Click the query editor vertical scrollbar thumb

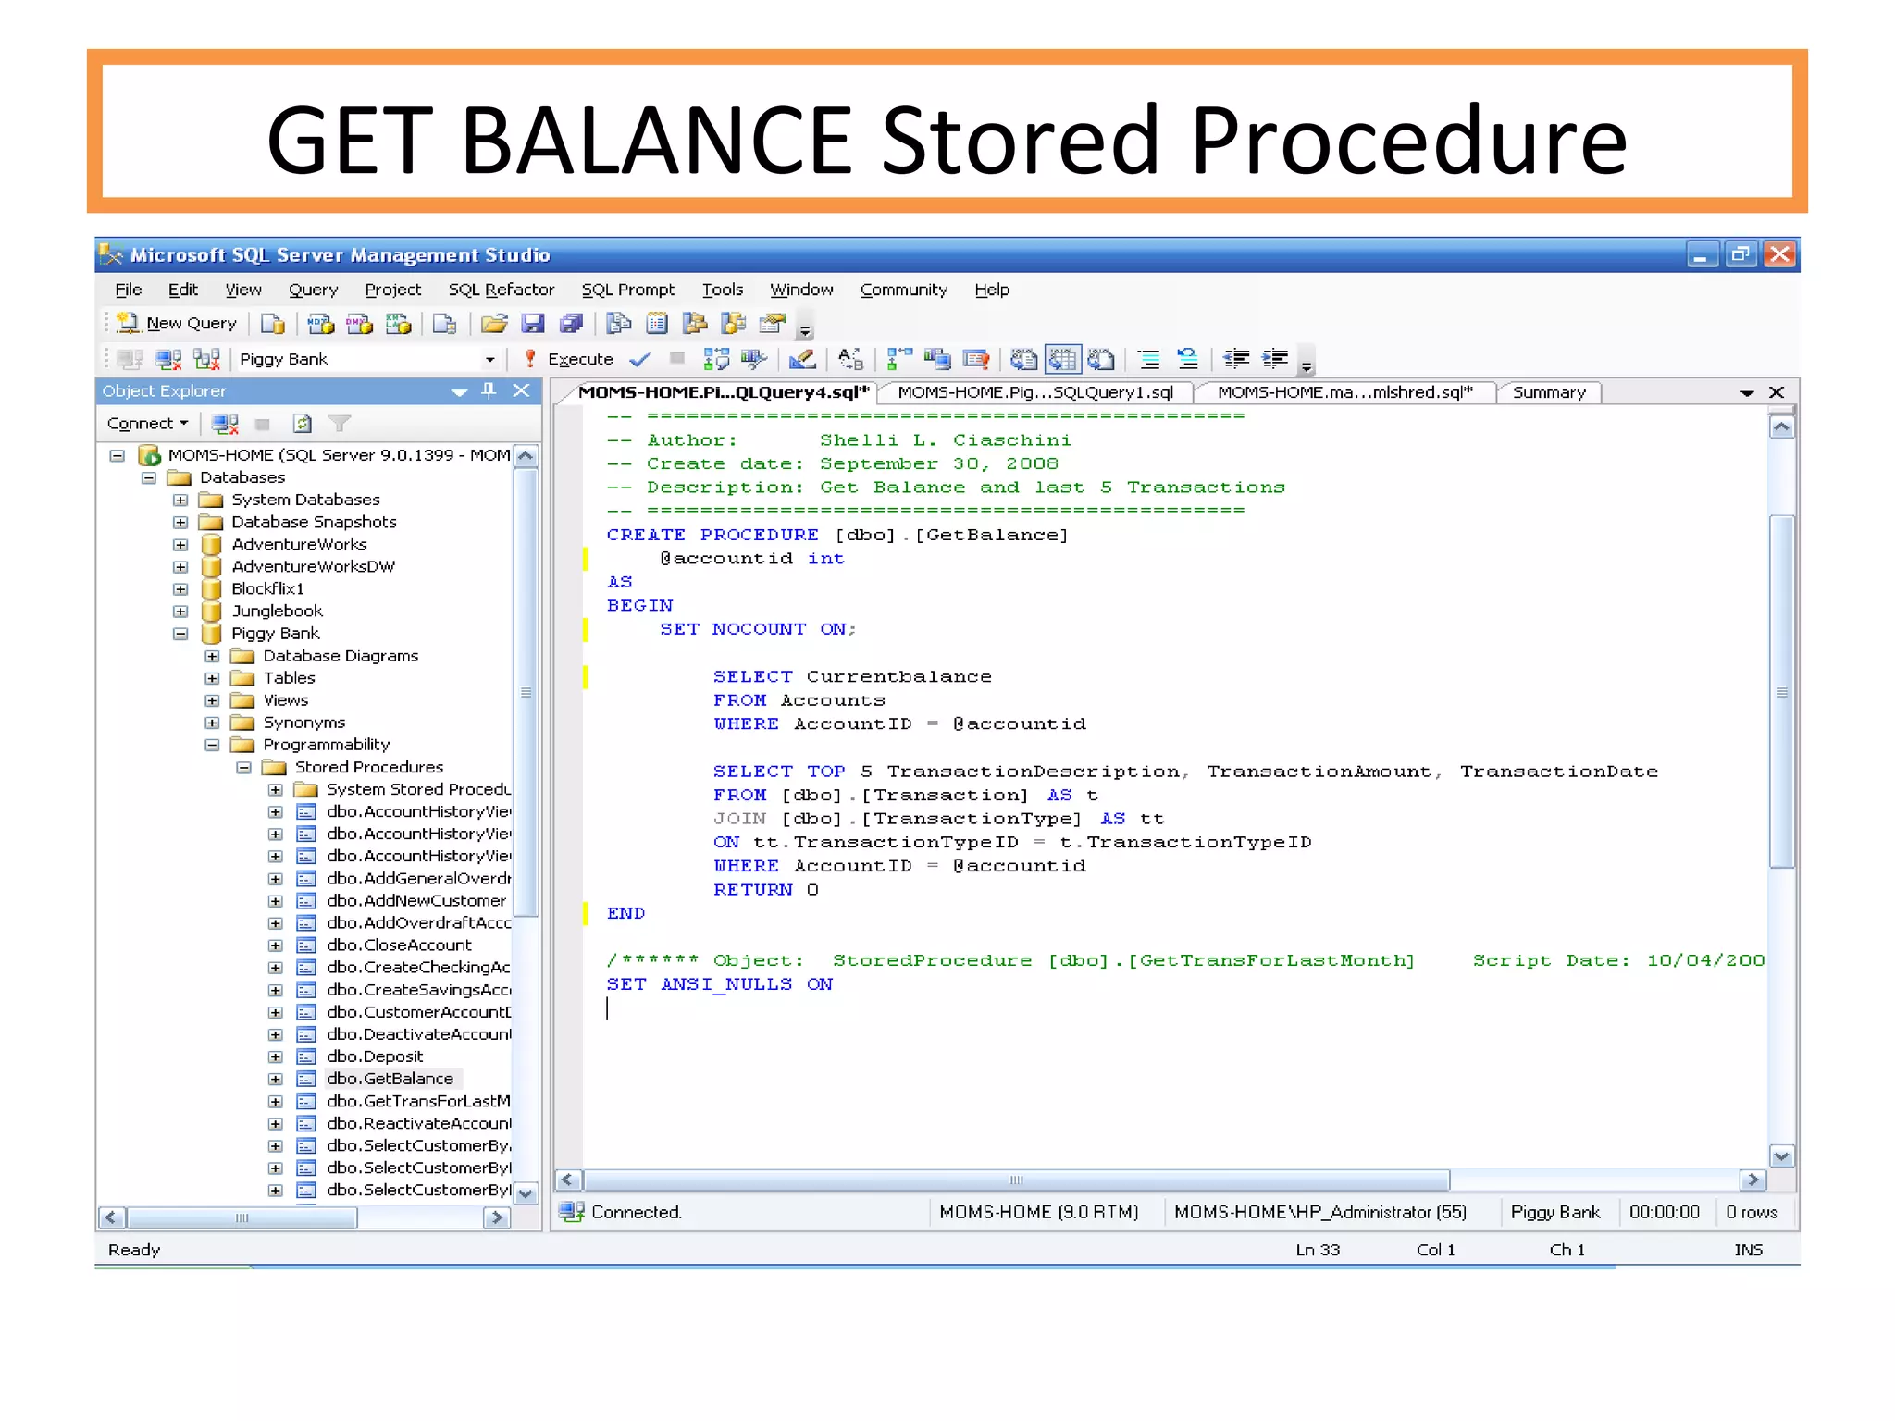click(1782, 691)
